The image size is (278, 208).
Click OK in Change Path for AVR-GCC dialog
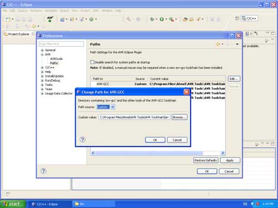155,140
